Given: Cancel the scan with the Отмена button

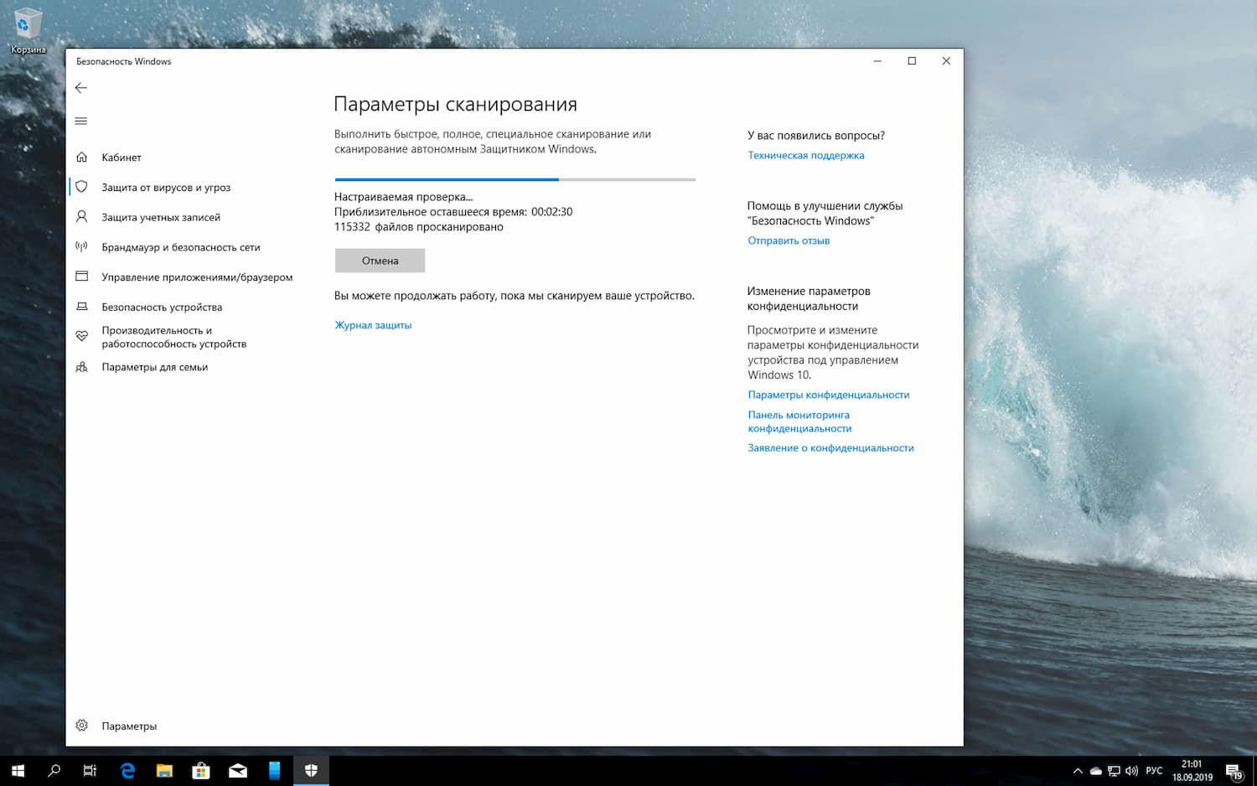Looking at the screenshot, I should click(380, 260).
